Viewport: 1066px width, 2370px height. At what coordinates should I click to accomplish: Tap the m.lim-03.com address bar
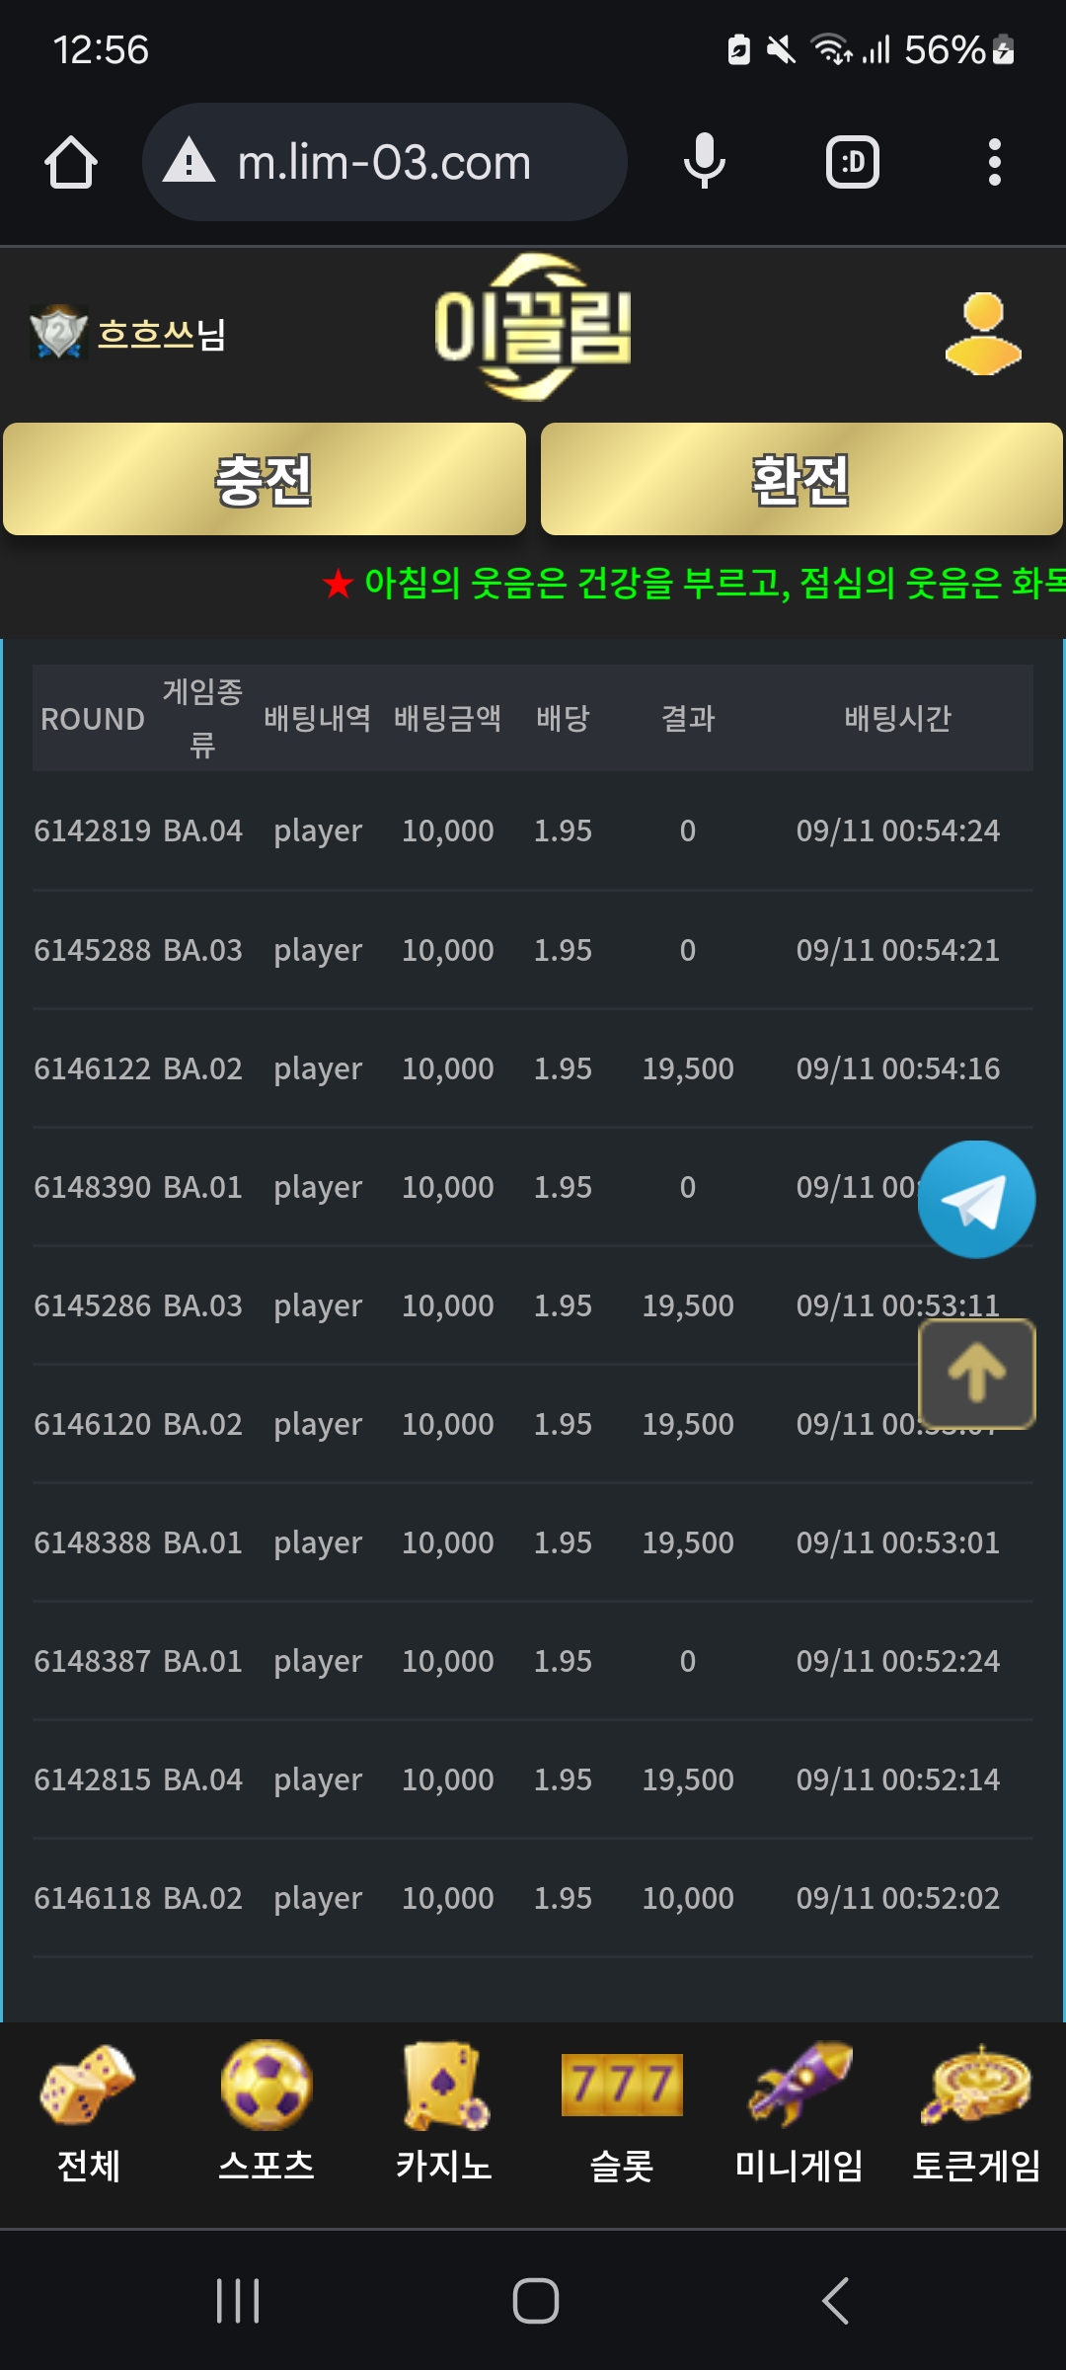click(385, 162)
